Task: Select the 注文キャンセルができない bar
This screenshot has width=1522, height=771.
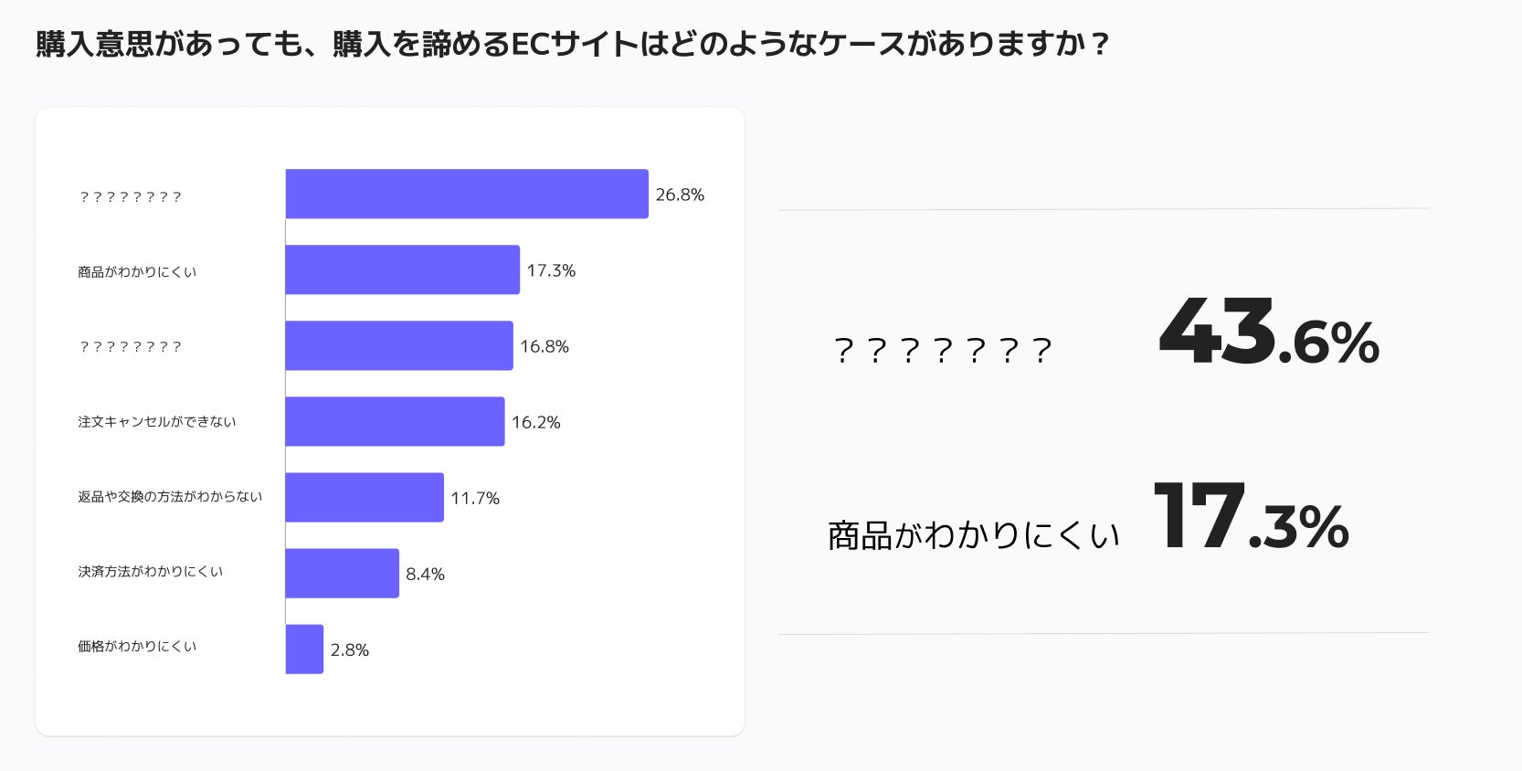Action: pyautogui.click(x=395, y=421)
